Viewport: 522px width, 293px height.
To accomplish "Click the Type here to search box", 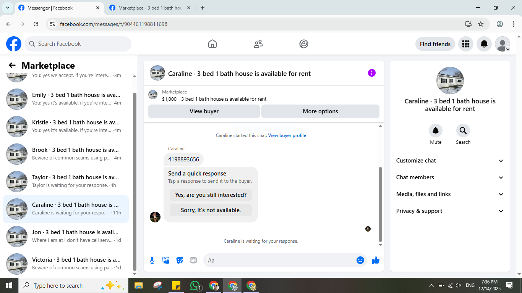I will coord(73,285).
